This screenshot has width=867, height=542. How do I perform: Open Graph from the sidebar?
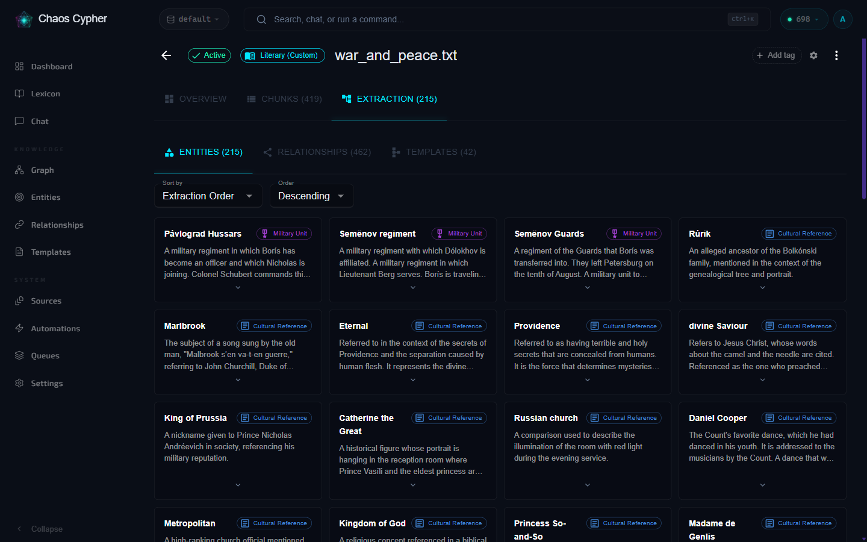pos(42,170)
